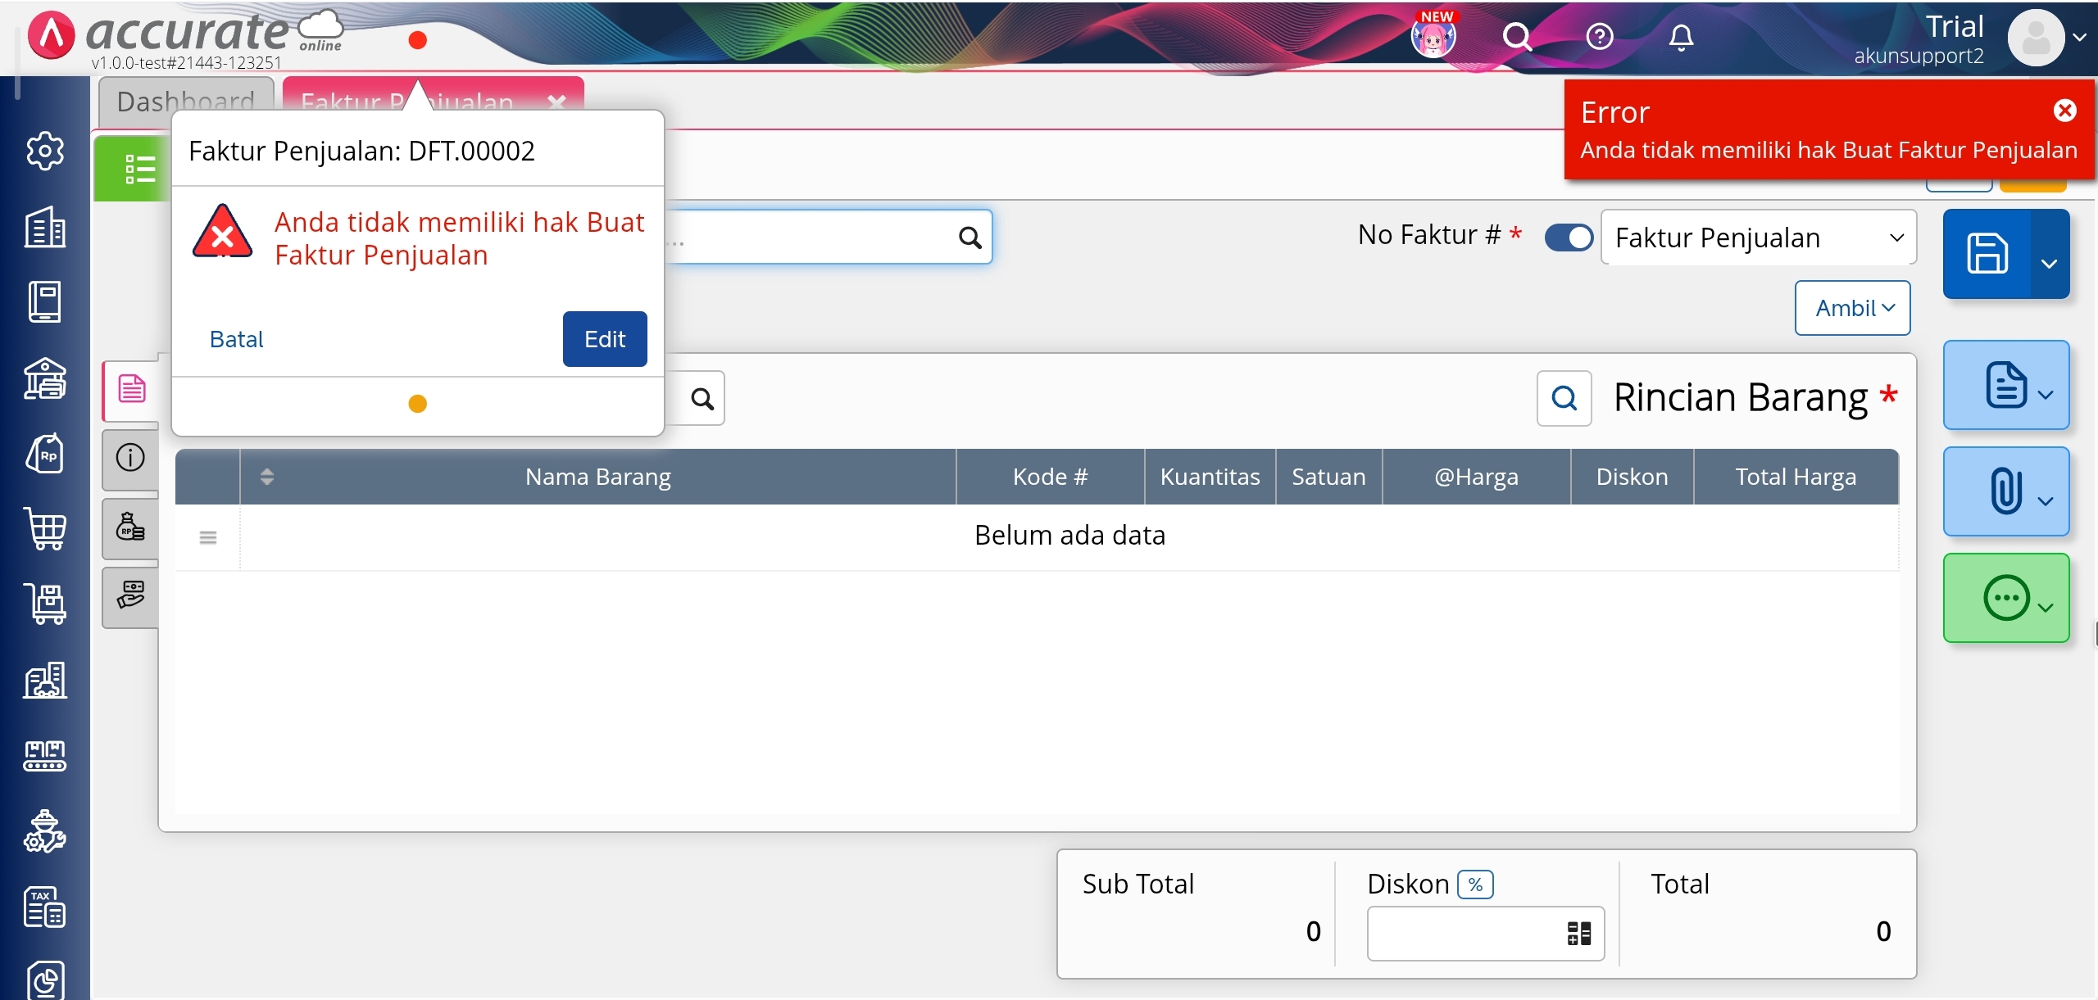The width and height of the screenshot is (2098, 1000).
Task: Toggle the Diskon percent switch
Action: coord(1475,885)
